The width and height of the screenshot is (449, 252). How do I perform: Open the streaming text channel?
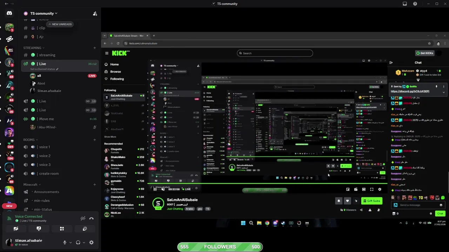coord(60,55)
